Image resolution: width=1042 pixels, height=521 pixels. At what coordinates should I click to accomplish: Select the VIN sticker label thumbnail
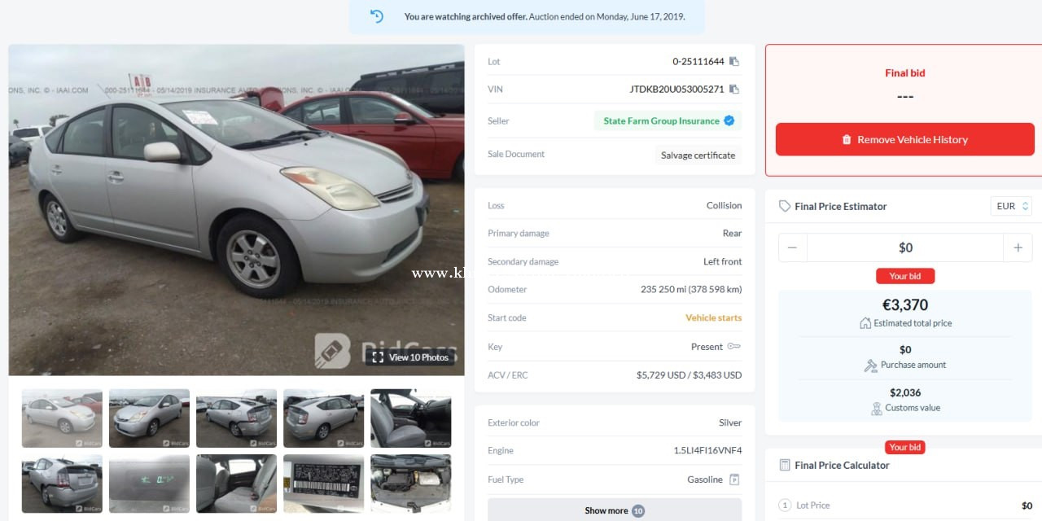click(x=323, y=484)
